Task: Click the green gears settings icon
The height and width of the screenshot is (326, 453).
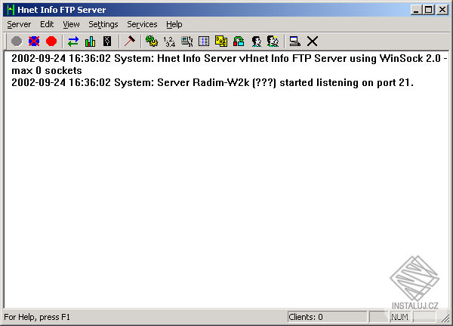Action: pos(152,42)
